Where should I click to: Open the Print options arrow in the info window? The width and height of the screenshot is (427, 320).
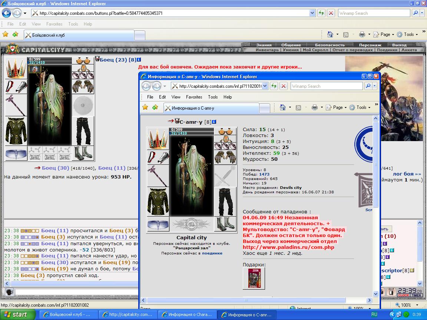322,107
